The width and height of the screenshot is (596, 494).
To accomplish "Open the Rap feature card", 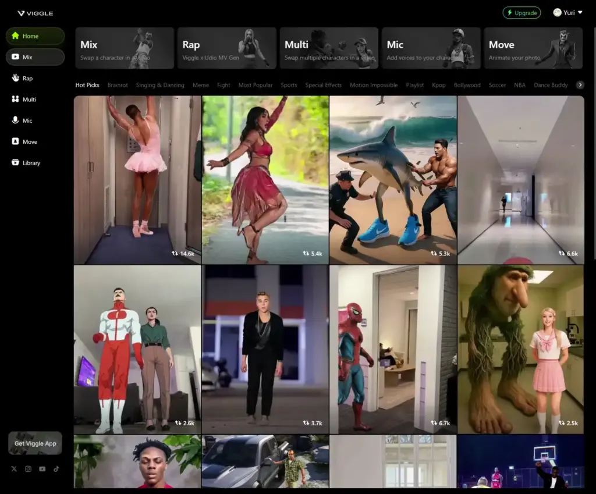I will coord(226,48).
